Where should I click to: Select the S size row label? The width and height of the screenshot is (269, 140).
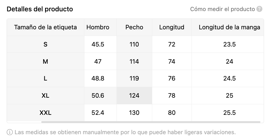45,44
